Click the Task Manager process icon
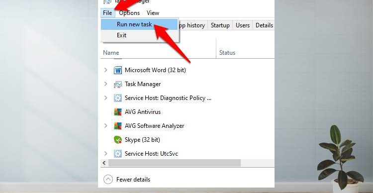Image resolution: width=373 pixels, height=193 pixels. [118, 84]
